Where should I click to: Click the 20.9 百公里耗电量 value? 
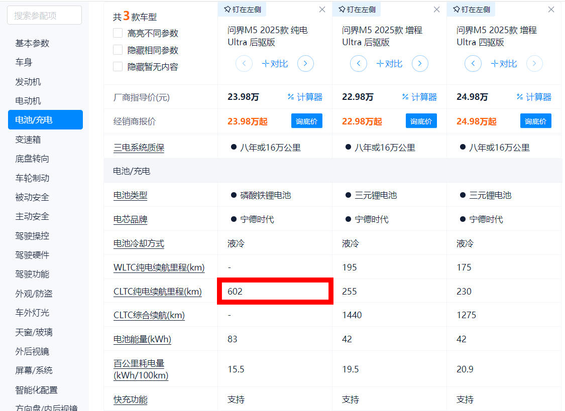click(465, 369)
